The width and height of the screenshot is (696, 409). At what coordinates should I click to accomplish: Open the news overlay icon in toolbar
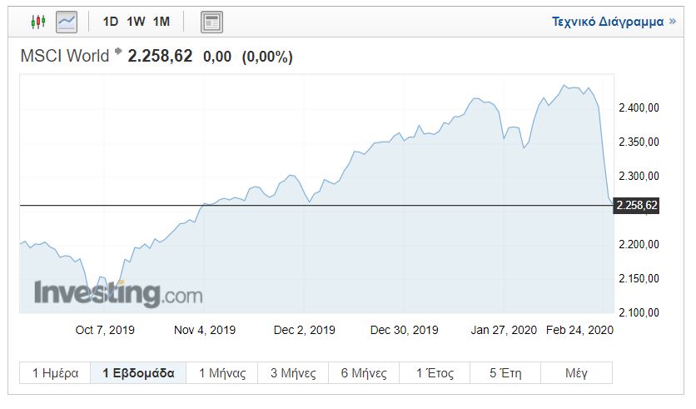point(212,22)
